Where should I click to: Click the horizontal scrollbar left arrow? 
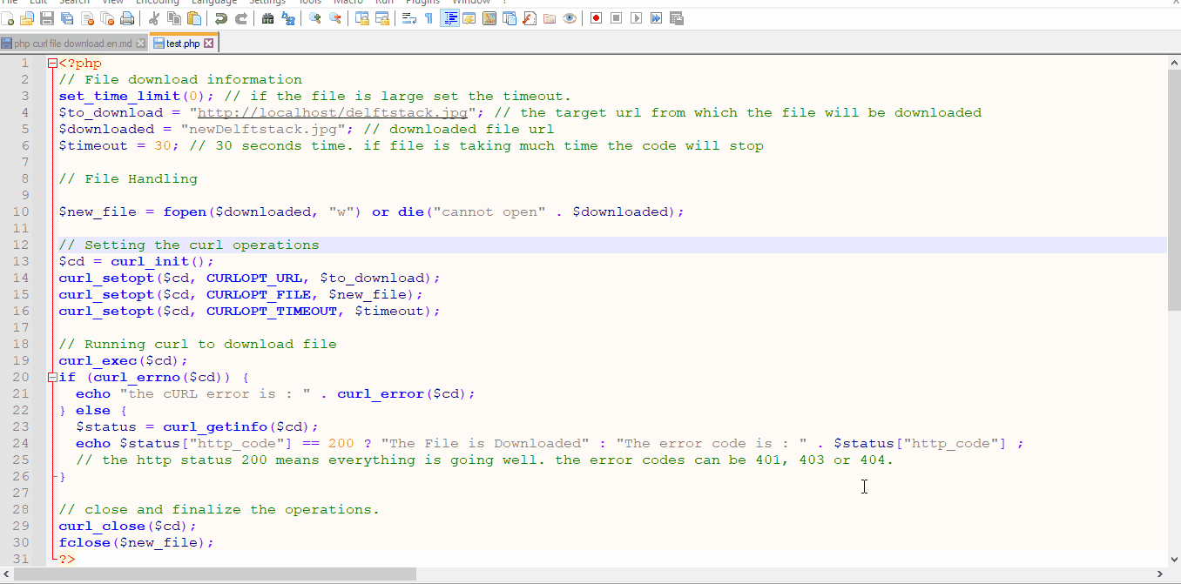pyautogui.click(x=7, y=574)
